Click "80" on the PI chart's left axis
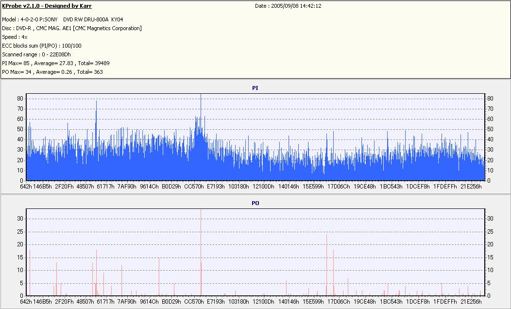 (x=20, y=99)
